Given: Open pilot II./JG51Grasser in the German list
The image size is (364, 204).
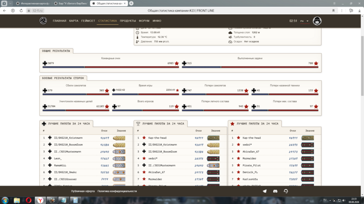Looking at the screenshot, I should pos(65,179).
